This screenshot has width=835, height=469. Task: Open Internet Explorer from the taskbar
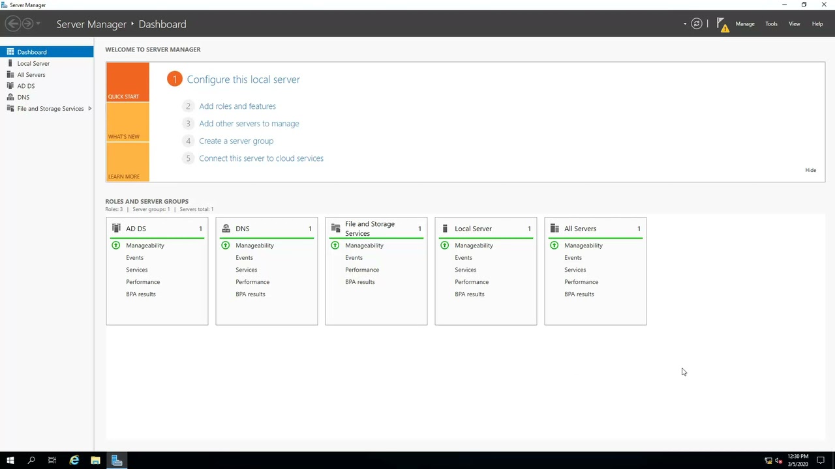[74, 461]
